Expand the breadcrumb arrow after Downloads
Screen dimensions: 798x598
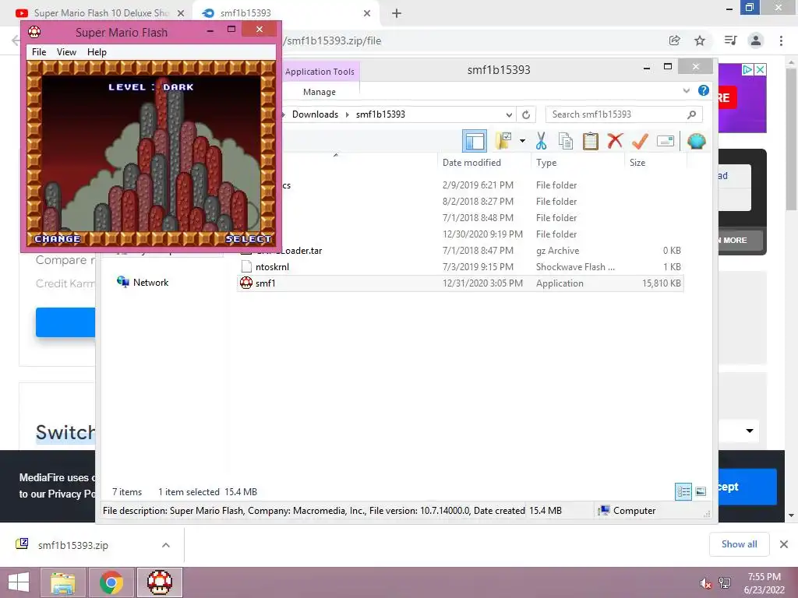tap(347, 114)
